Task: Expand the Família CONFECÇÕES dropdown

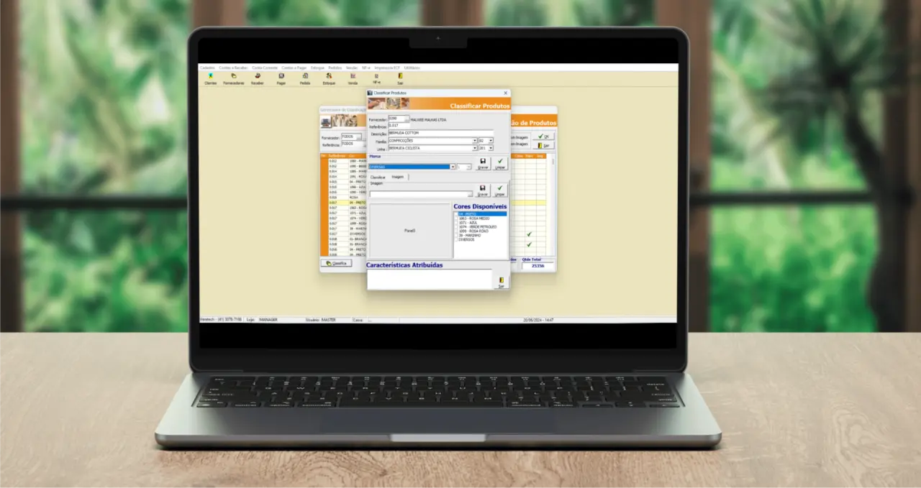Action: [475, 141]
